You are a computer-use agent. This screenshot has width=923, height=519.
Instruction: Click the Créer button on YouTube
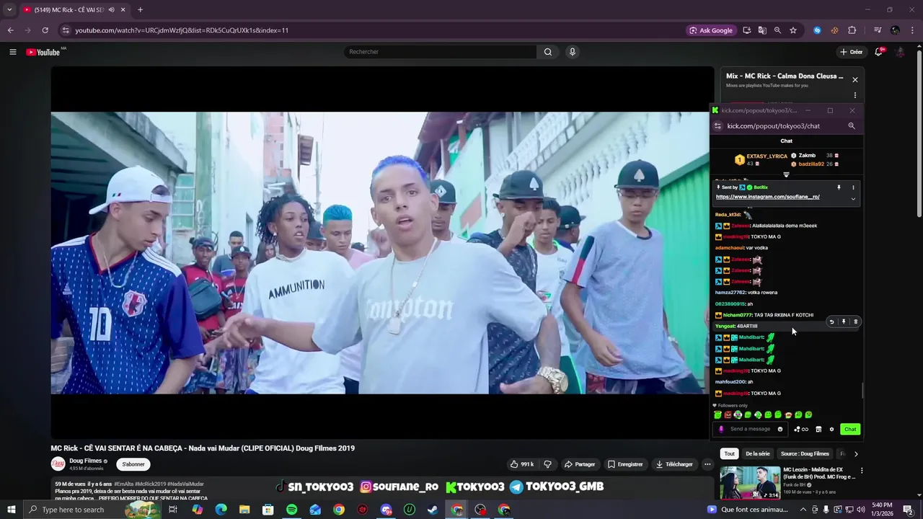click(x=852, y=52)
